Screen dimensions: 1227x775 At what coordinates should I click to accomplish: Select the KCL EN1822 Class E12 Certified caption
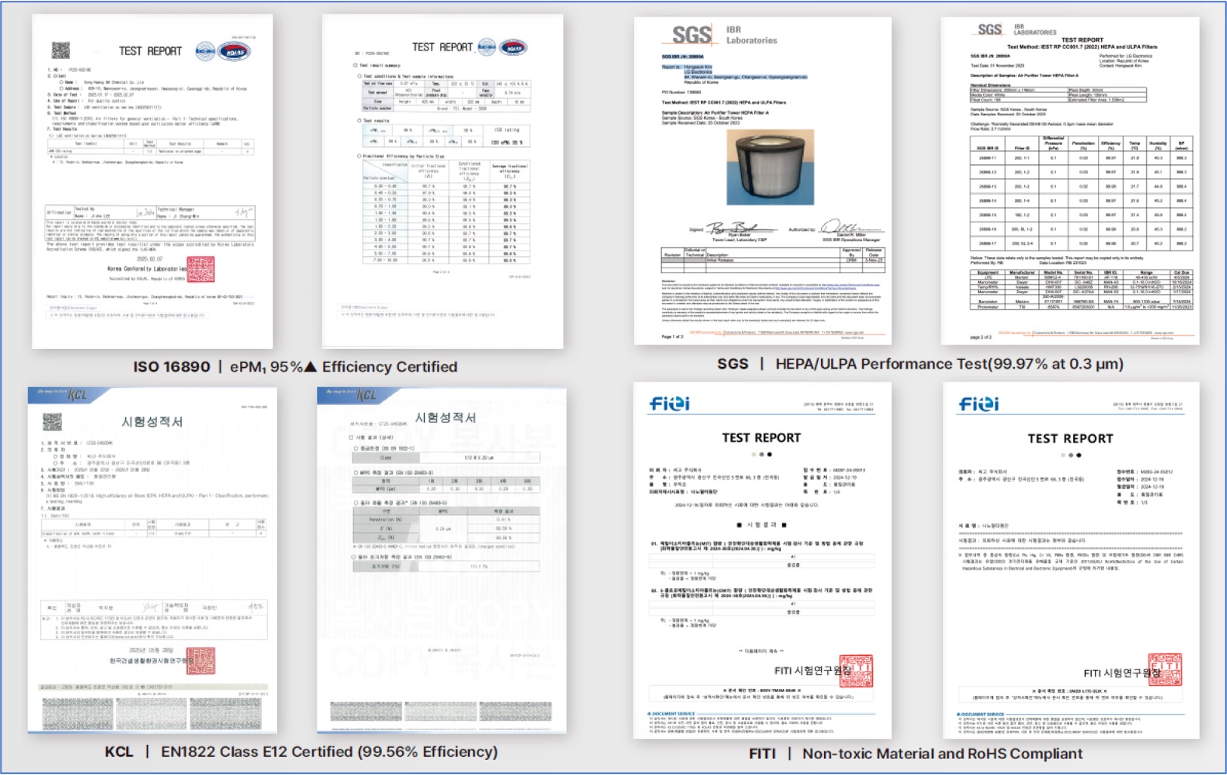300,752
